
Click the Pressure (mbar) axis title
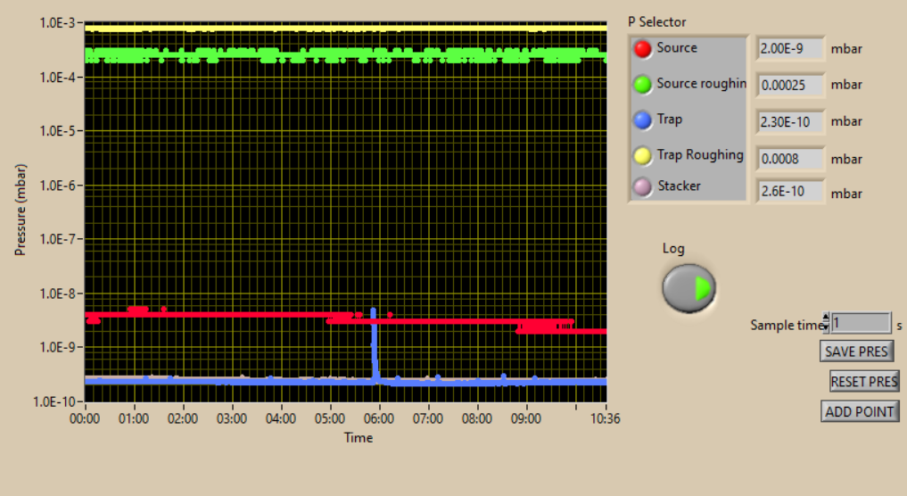tap(21, 211)
